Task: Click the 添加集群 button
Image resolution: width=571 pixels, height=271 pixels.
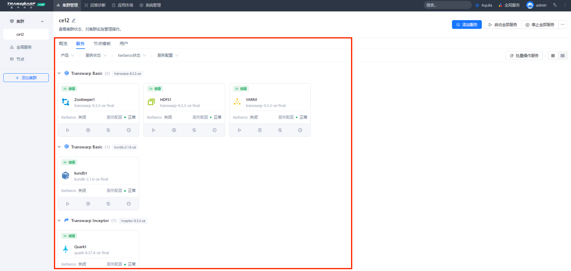Action: click(26, 78)
